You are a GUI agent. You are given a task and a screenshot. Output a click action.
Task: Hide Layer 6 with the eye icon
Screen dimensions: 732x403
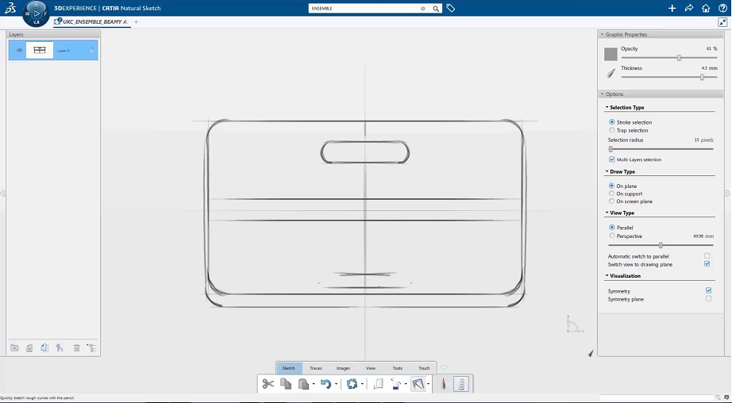click(19, 51)
